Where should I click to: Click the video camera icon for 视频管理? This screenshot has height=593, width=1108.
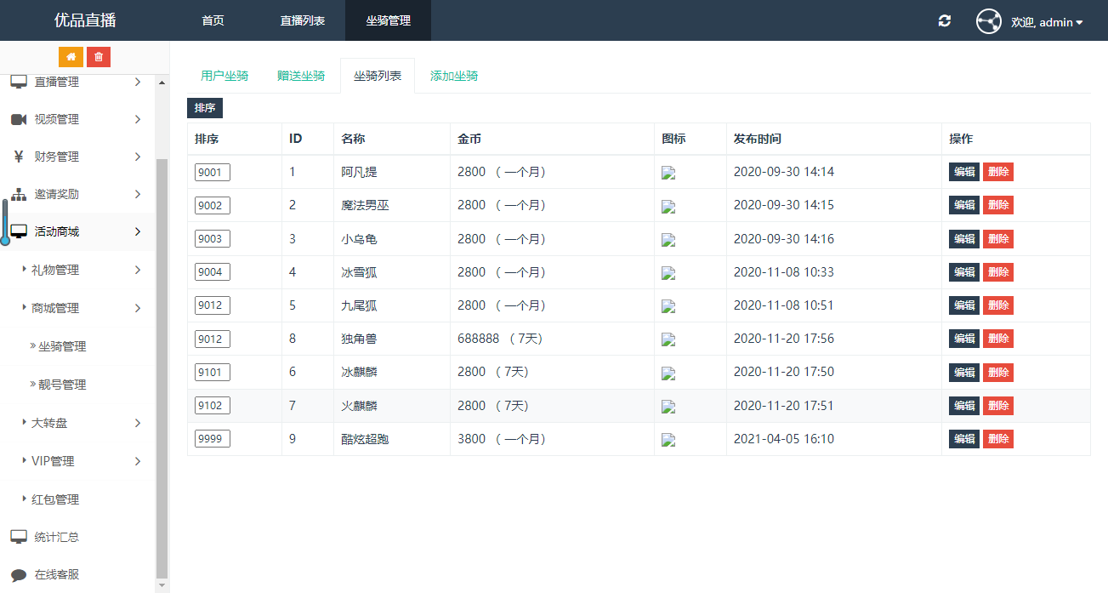pyautogui.click(x=19, y=120)
